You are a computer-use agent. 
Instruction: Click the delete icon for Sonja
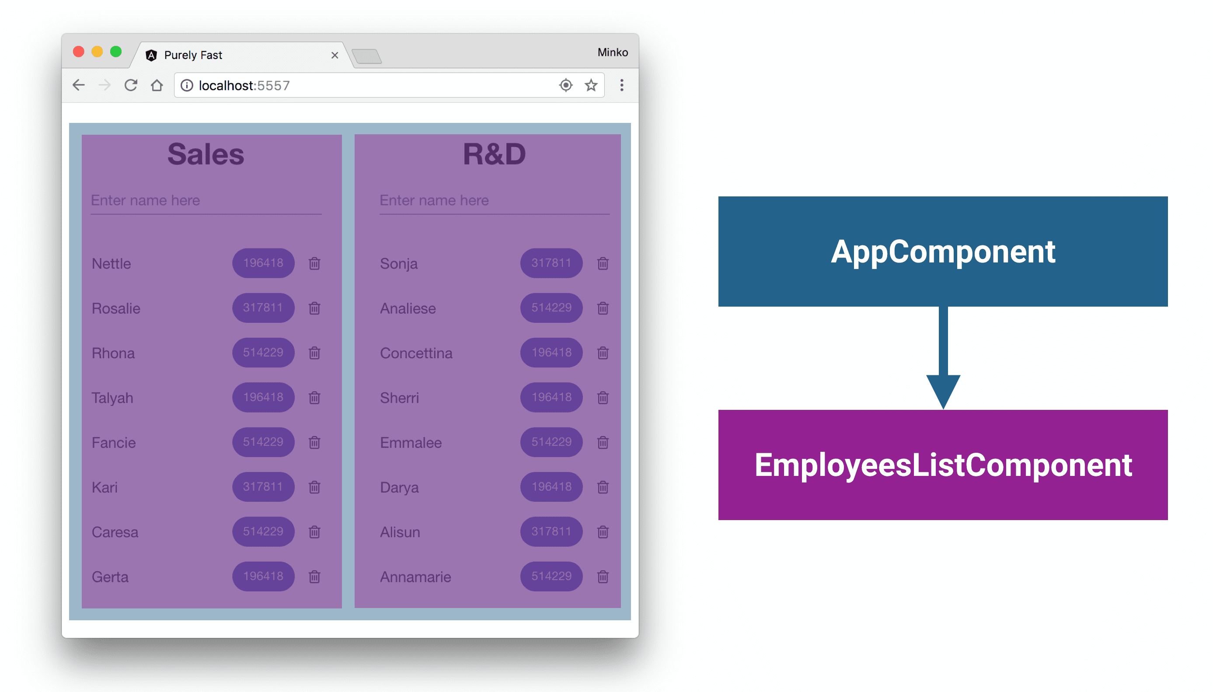pyautogui.click(x=605, y=262)
